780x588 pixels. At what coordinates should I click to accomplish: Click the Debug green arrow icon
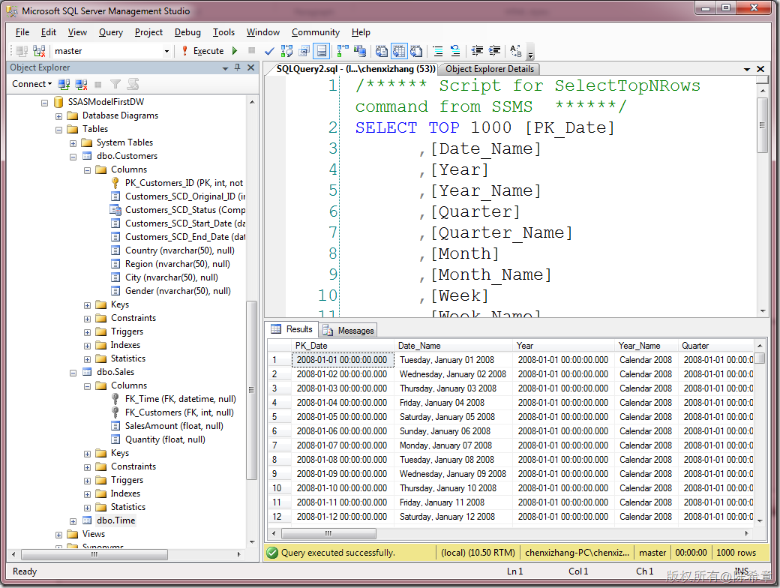tap(235, 51)
